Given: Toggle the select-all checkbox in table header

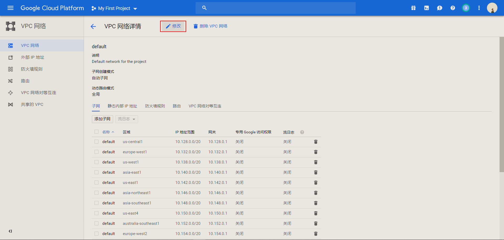Looking at the screenshot, I should point(96,132).
